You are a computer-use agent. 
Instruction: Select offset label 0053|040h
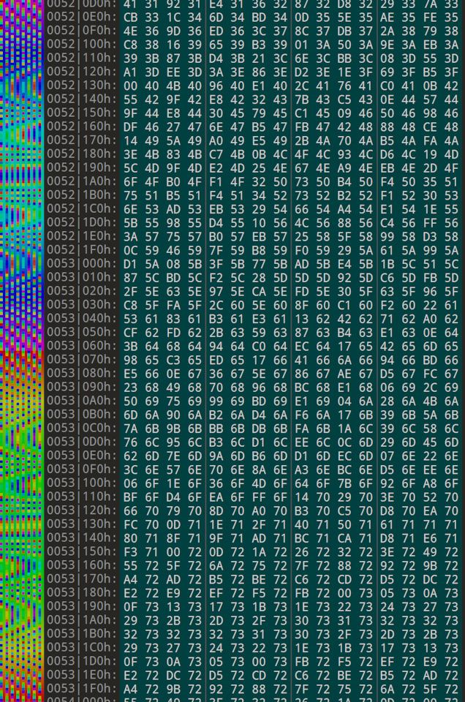[81, 320]
